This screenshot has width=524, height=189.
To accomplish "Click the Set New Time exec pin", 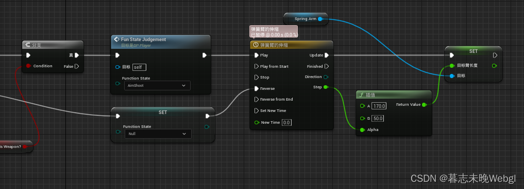I will point(256,110).
